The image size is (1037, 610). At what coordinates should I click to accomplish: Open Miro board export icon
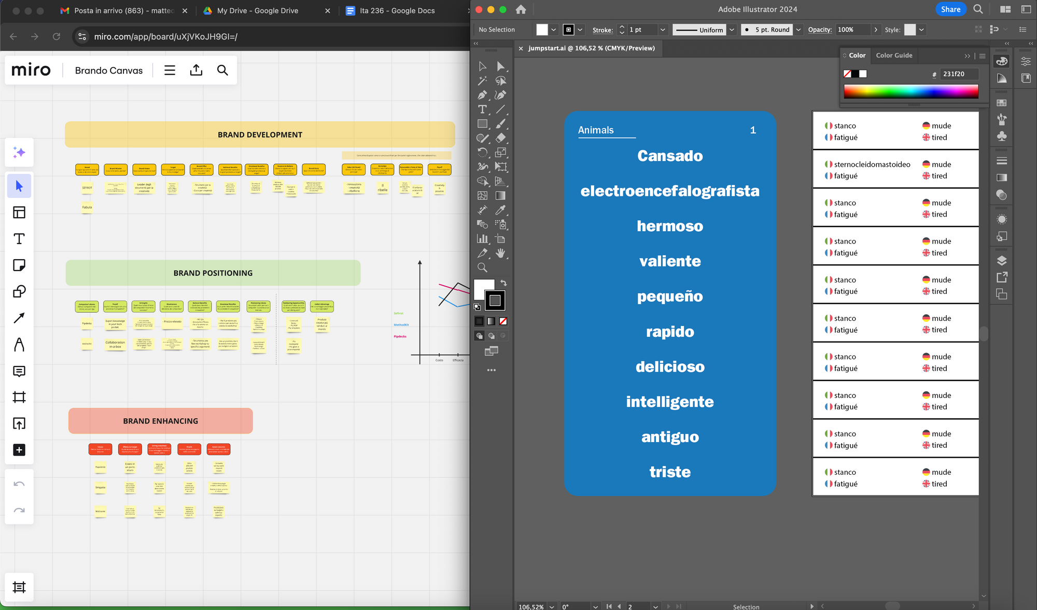196,70
